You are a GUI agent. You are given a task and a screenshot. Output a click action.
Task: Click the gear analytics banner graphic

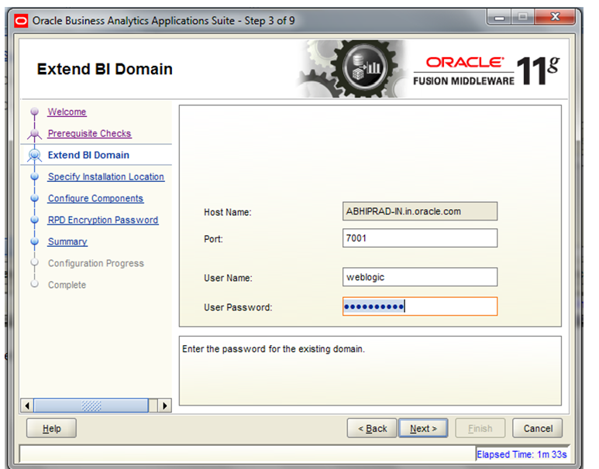point(353,69)
